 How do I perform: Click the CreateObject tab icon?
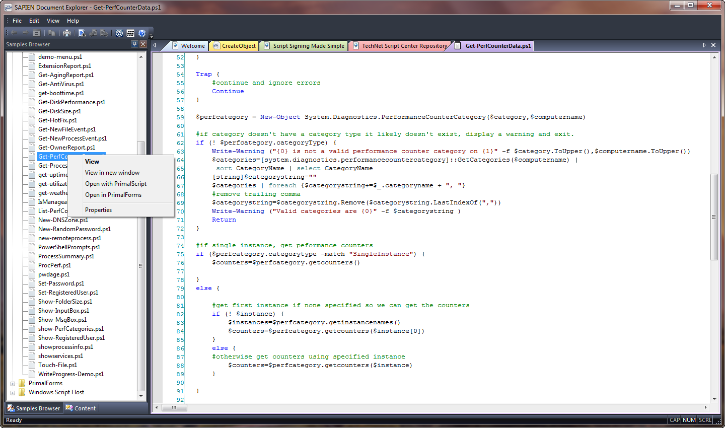click(216, 45)
